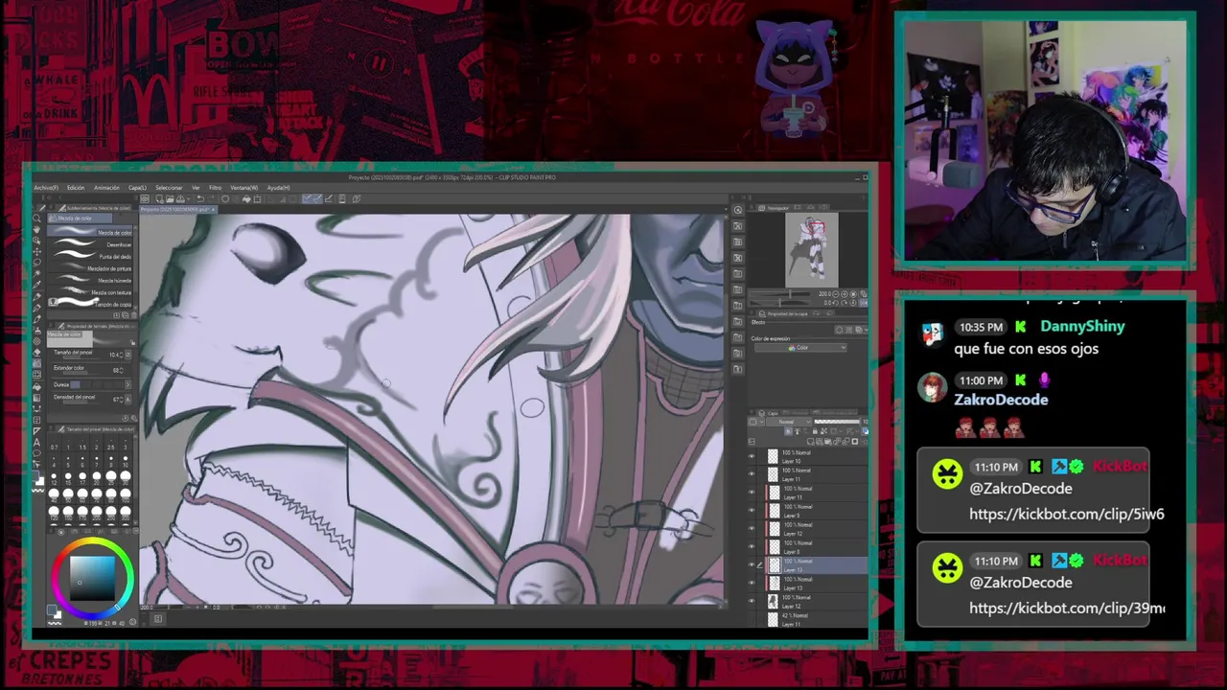Choose the Mezclador de pintura sub tool

(89, 269)
